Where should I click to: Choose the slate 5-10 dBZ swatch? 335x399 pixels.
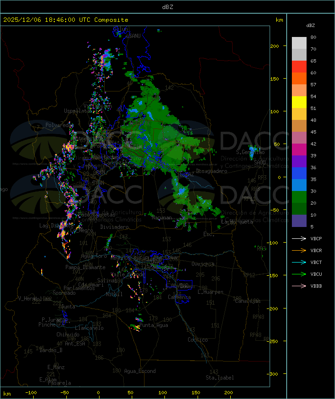[x=299, y=221]
